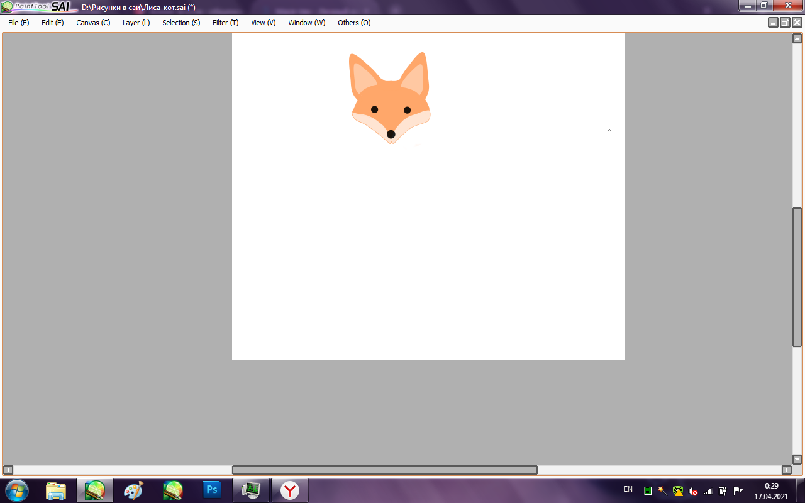
Task: Open the Filter menu
Action: coord(225,23)
